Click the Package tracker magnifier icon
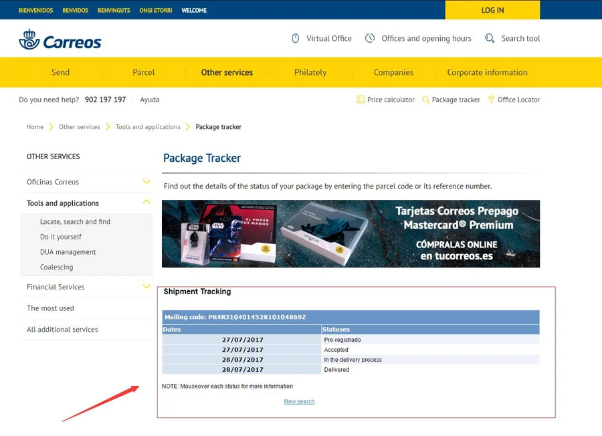Viewport: 602px width, 436px height. (425, 100)
